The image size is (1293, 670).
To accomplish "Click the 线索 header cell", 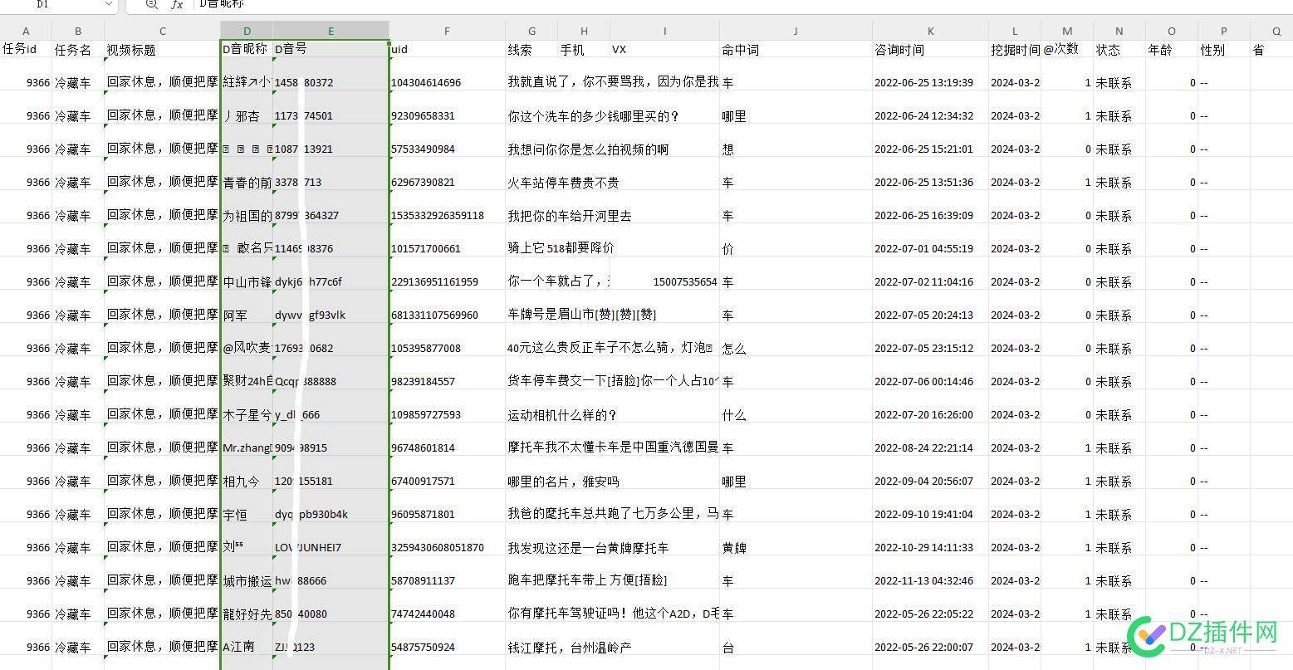I will coord(531,49).
